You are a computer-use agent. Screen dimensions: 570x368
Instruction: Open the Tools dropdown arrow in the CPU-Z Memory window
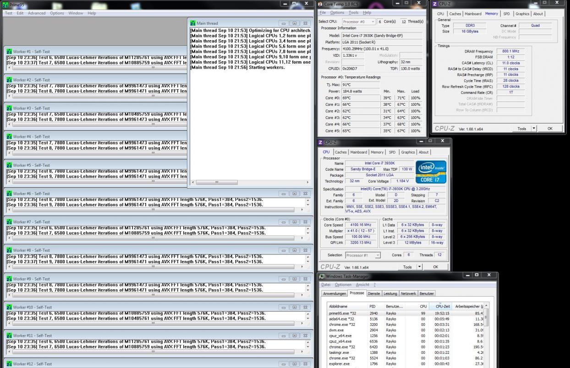click(533, 129)
